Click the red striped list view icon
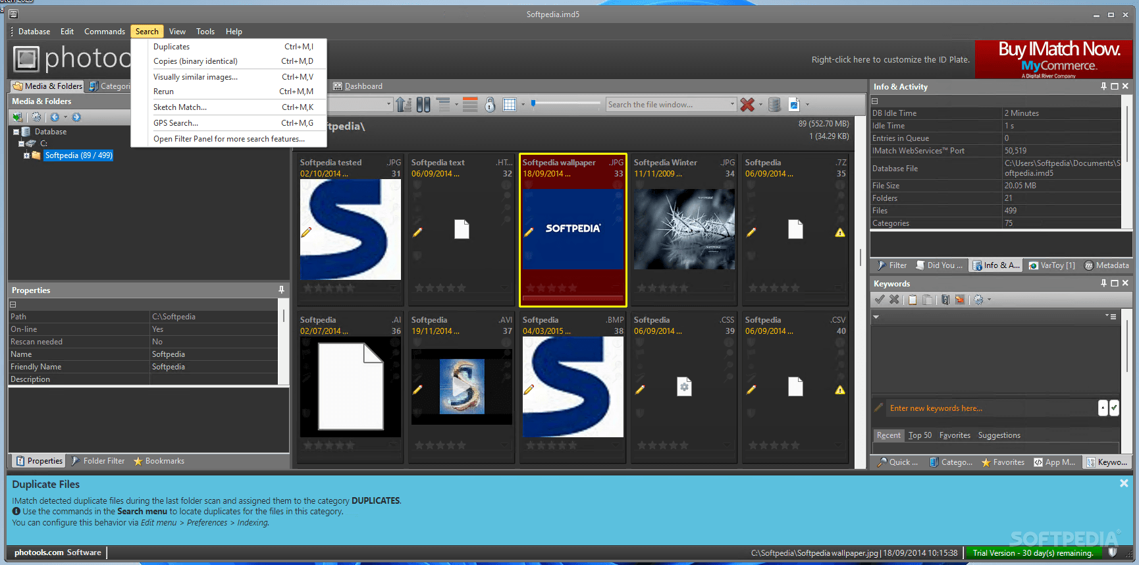1139x565 pixels. coord(470,105)
